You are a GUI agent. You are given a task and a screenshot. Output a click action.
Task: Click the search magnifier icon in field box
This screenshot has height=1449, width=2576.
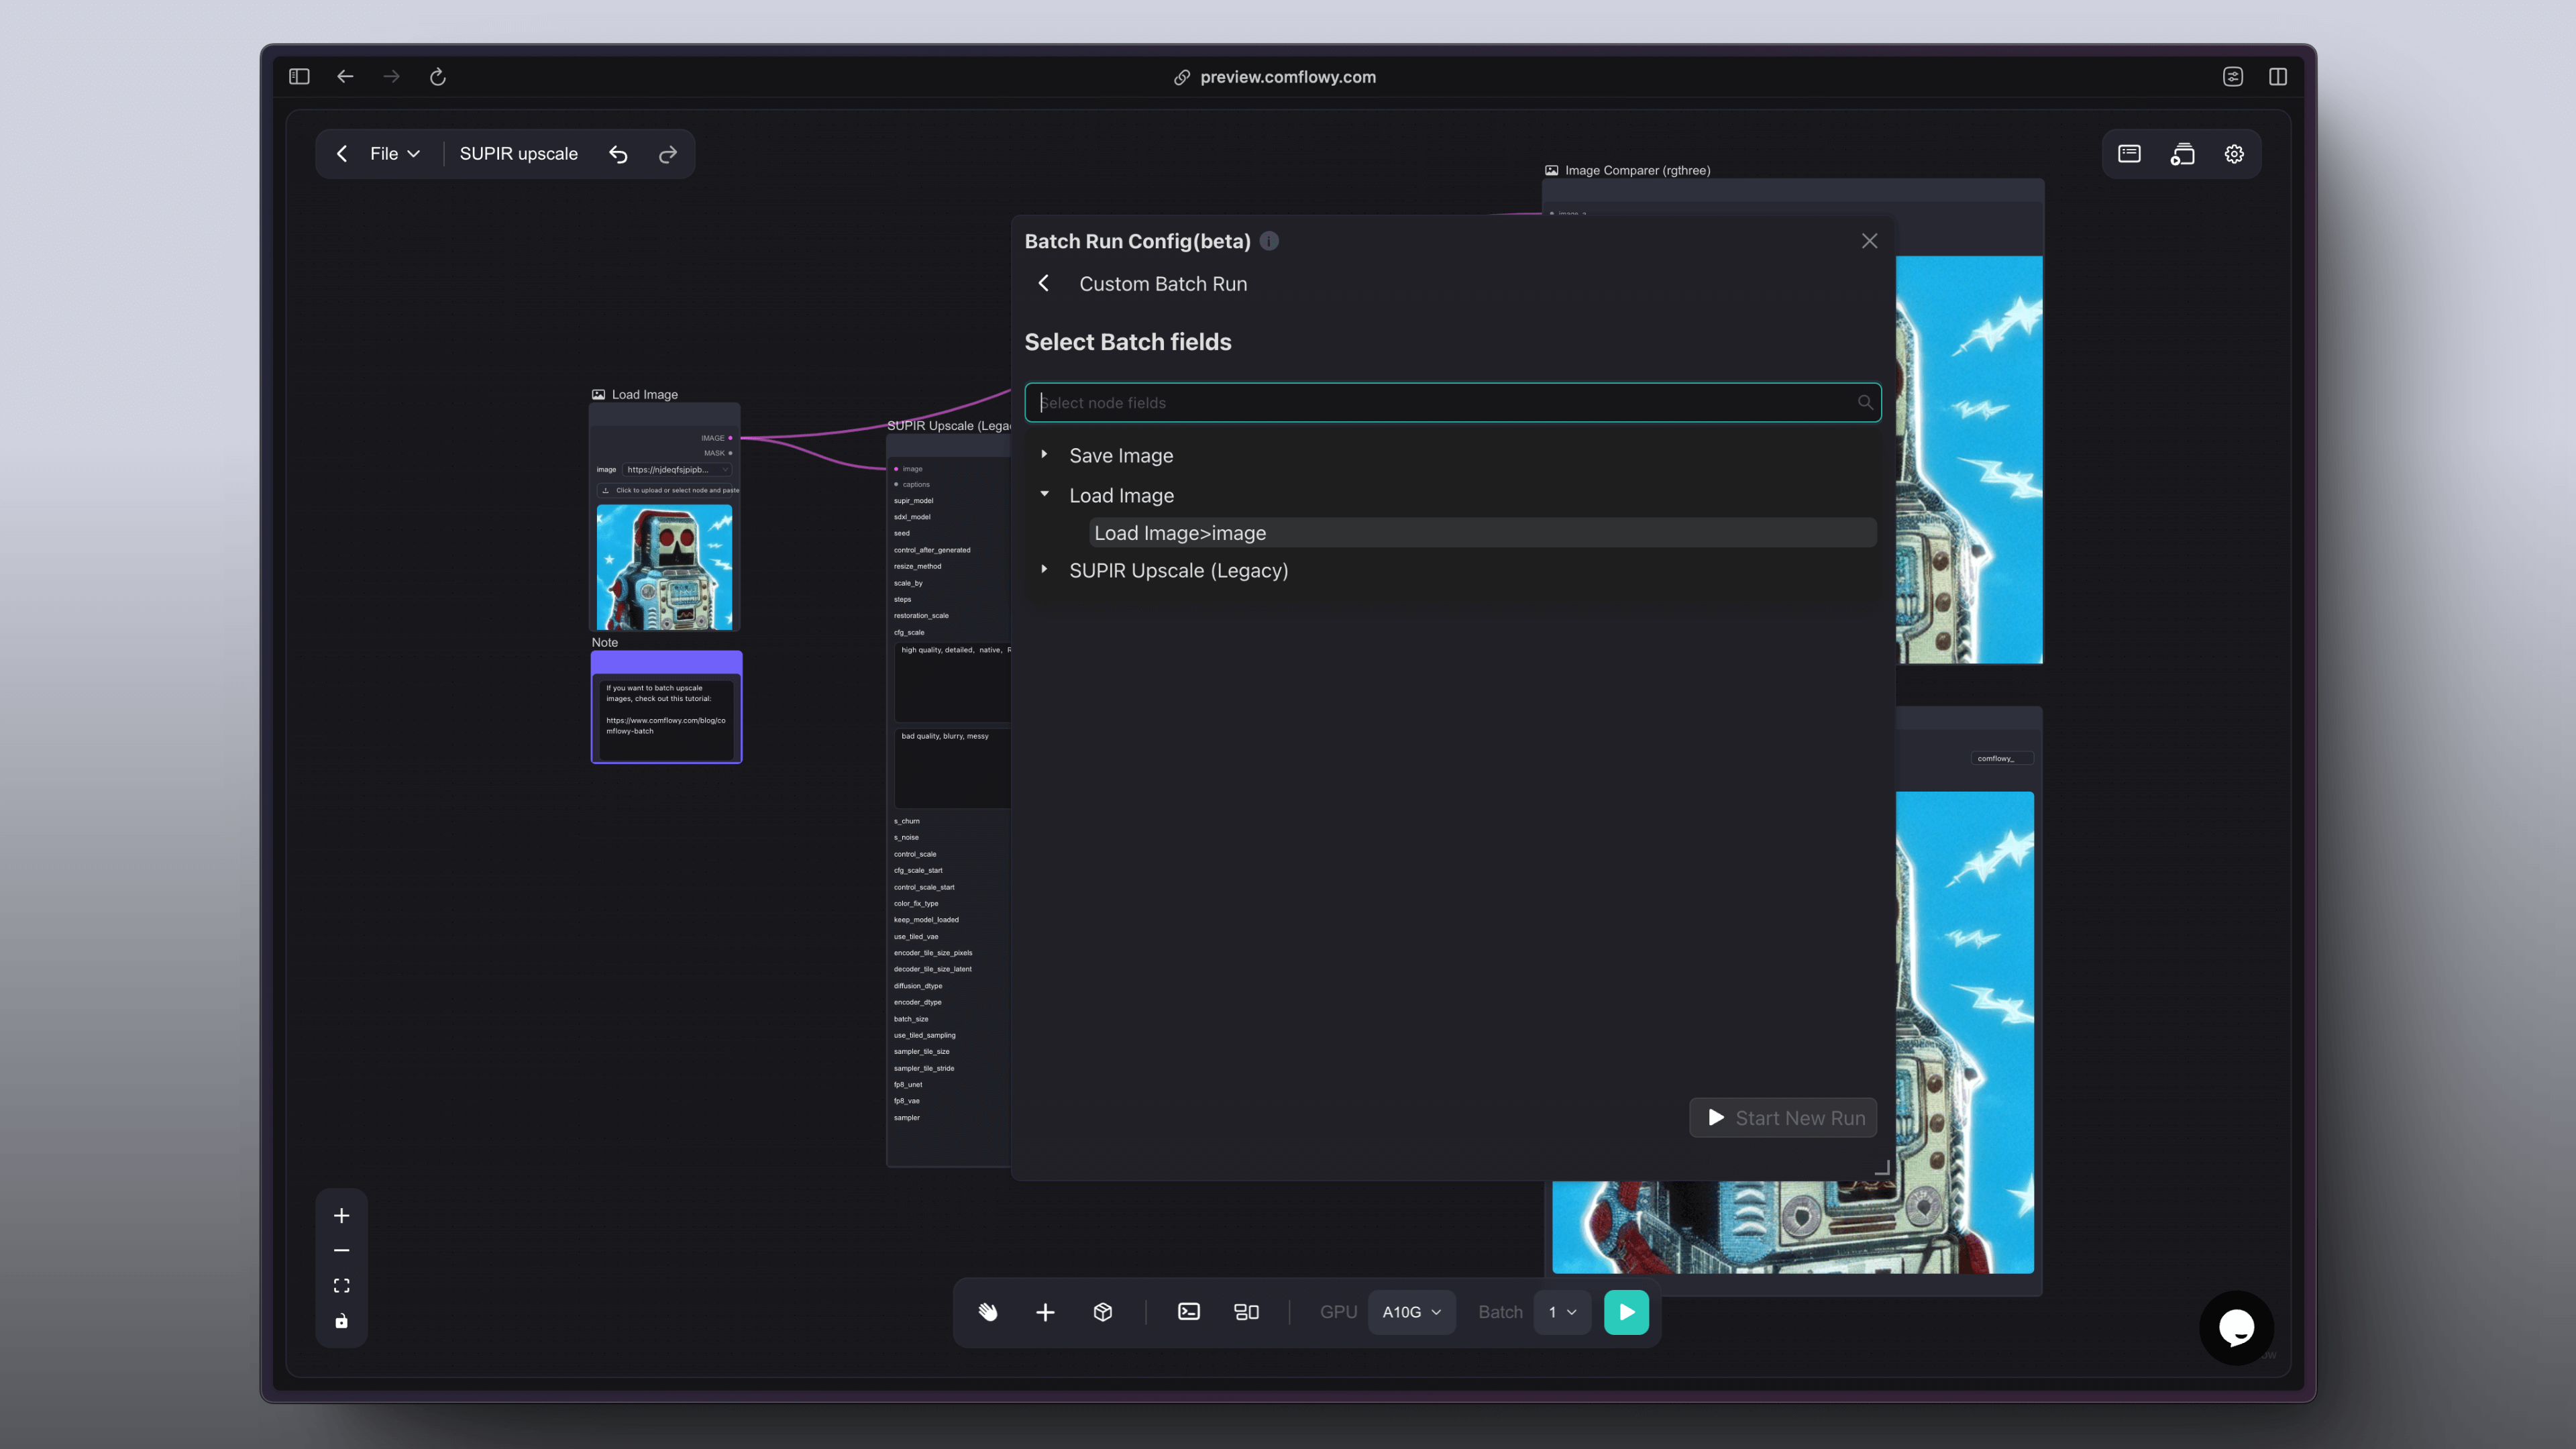(1865, 403)
